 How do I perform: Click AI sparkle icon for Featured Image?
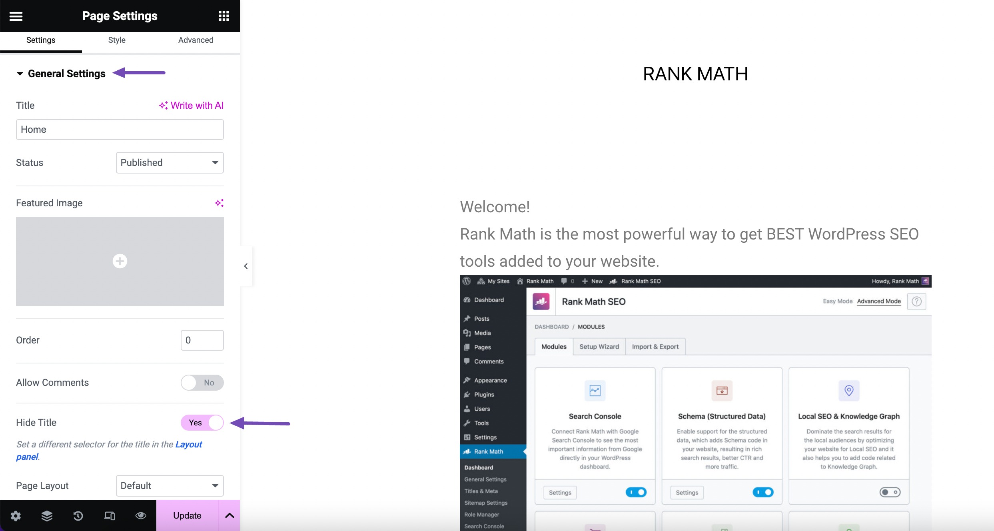tap(219, 203)
